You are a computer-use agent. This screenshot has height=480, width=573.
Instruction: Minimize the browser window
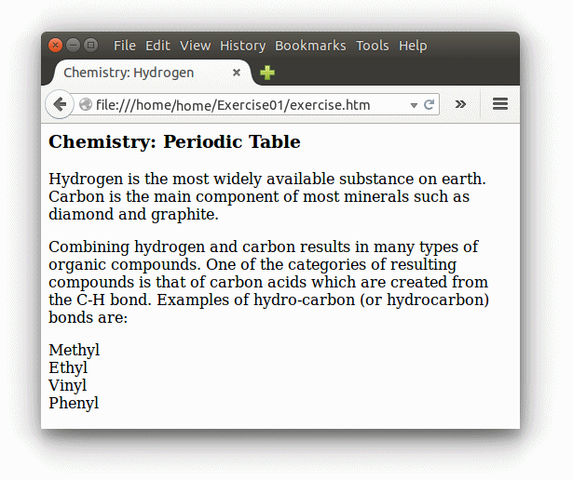pyautogui.click(x=73, y=46)
